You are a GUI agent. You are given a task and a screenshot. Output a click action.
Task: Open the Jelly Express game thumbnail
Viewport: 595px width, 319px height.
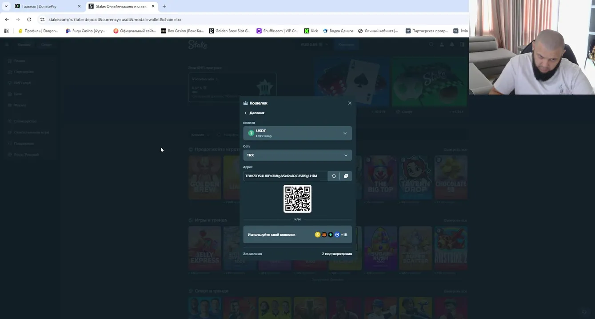tap(205, 248)
